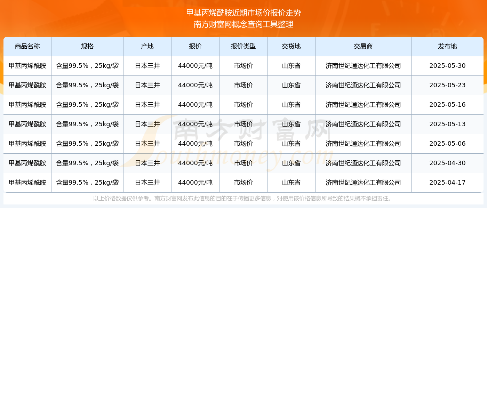The height and width of the screenshot is (419, 487).
Task: Click the 规格 column header
Action: click(87, 46)
